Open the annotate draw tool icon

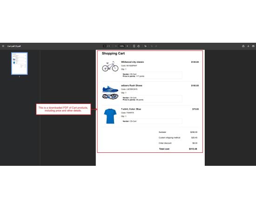(x=145, y=46)
